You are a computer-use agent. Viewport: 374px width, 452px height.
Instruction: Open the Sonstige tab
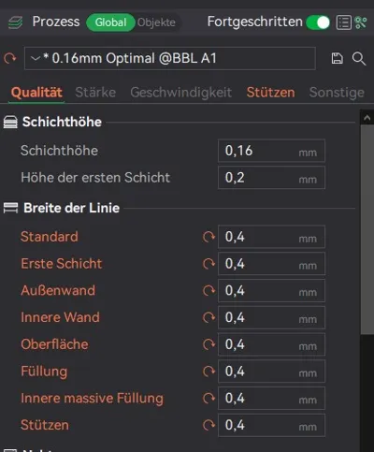point(337,93)
